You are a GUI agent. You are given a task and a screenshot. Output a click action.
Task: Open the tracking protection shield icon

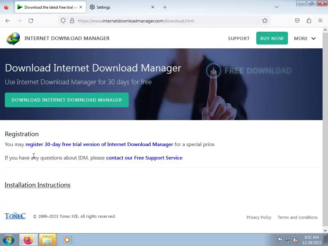click(x=63, y=21)
